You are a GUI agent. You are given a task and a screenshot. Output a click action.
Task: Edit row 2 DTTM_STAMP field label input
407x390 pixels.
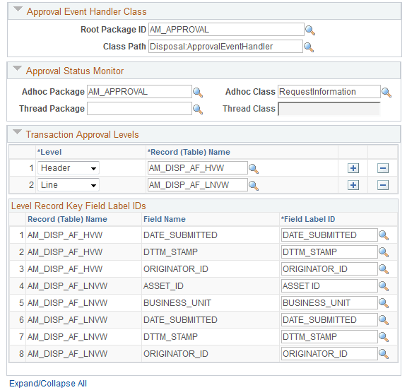[329, 252]
